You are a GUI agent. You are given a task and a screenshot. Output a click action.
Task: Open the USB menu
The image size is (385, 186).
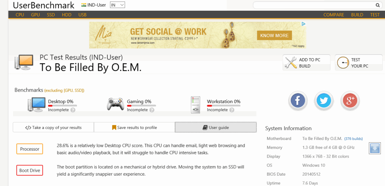tap(82, 15)
